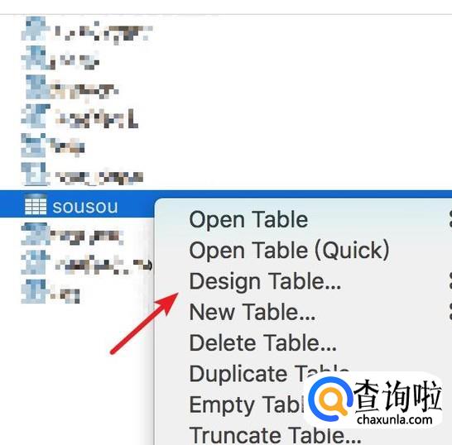Choose Open Table (Quick) menu entry
Screen dimensions: 452x445
(x=289, y=251)
